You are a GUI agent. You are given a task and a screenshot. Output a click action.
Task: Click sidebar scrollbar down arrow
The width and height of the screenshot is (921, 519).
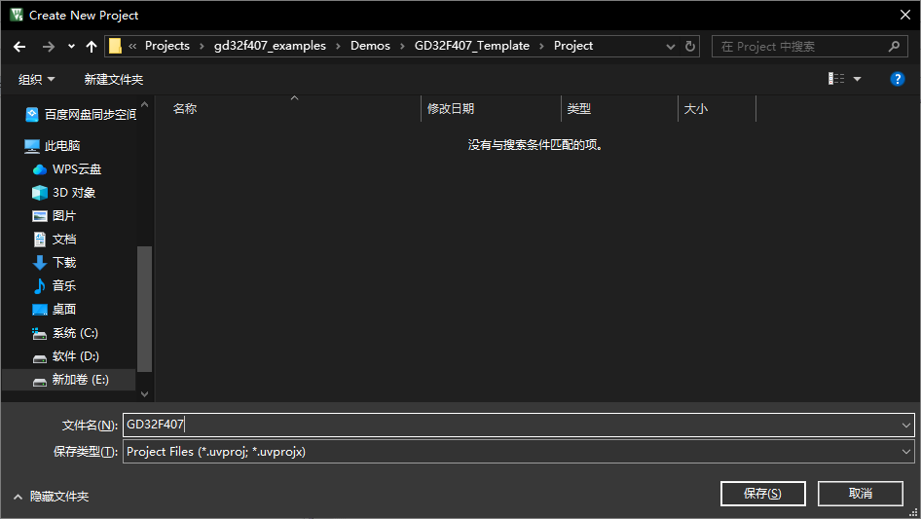144,393
